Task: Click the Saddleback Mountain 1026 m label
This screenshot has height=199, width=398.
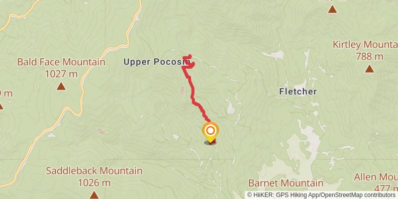Action: coord(94,177)
